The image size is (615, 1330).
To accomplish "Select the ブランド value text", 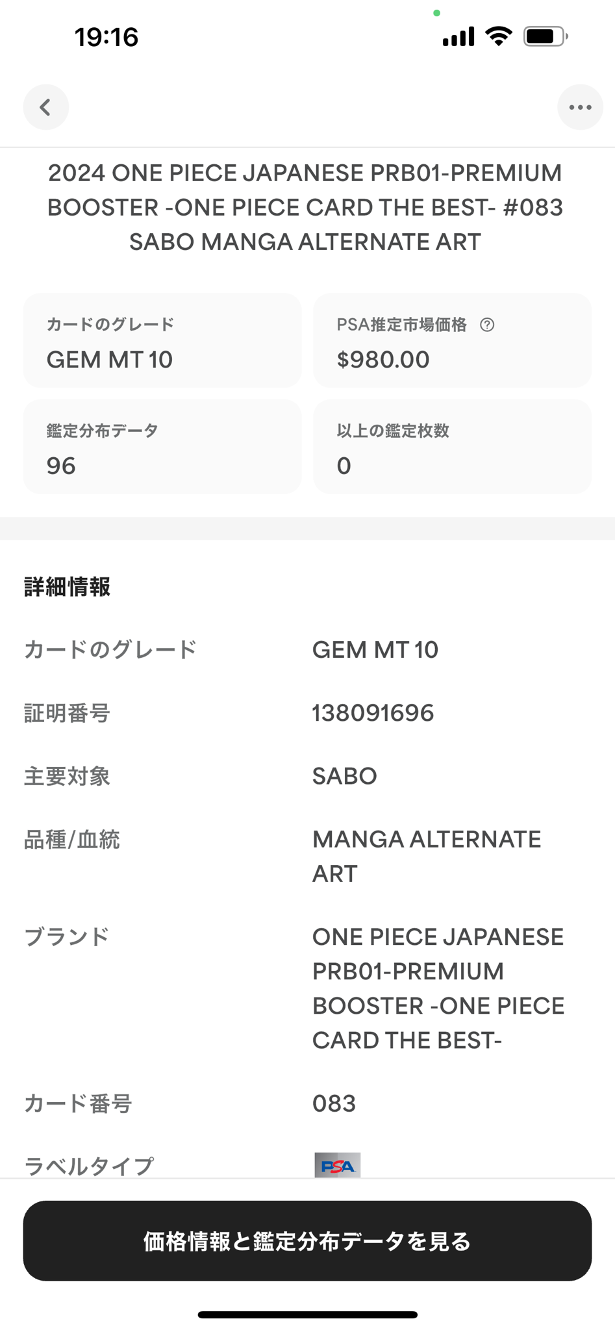I will pos(438,988).
